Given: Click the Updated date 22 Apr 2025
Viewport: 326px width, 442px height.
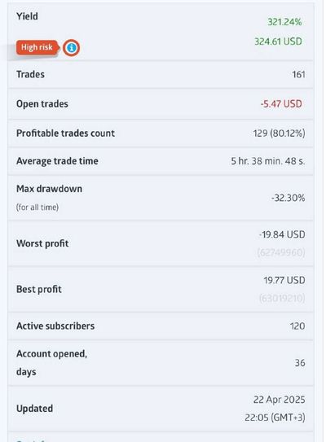Looking at the screenshot, I should coord(280,400).
